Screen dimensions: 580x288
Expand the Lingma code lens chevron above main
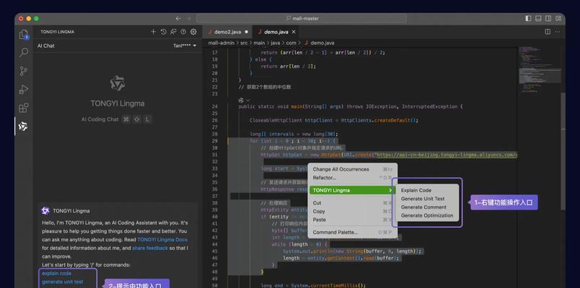click(x=248, y=100)
